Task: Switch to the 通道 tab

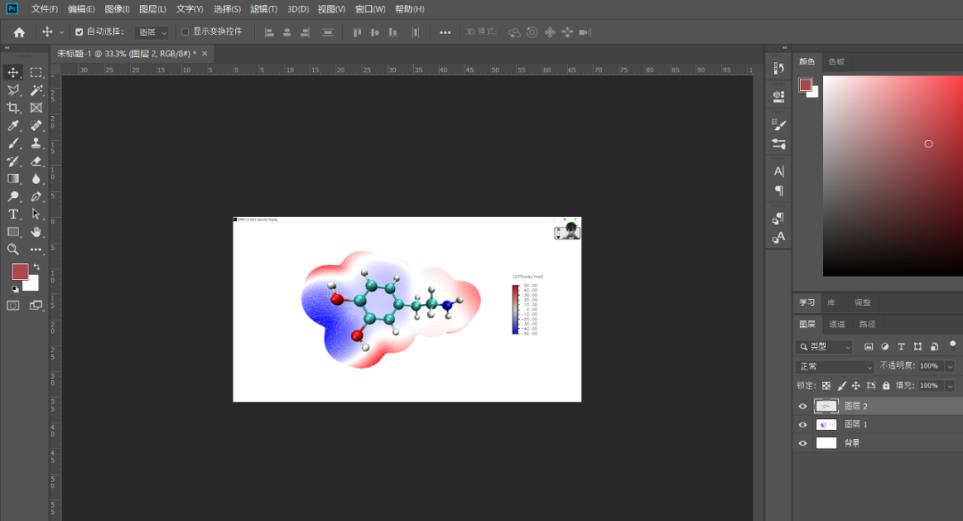Action: [x=837, y=325]
